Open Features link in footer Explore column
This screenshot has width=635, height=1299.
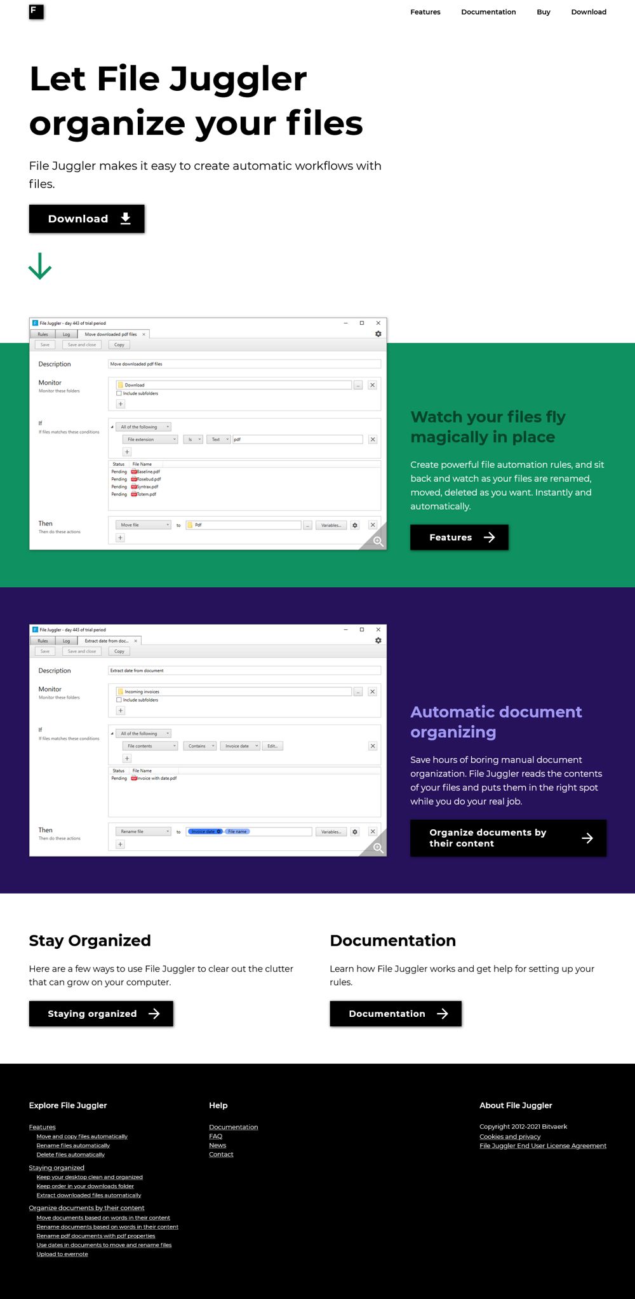(x=42, y=1127)
